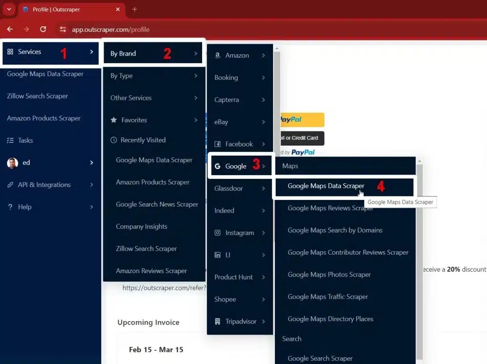Click the Help question mark icon

(10, 207)
